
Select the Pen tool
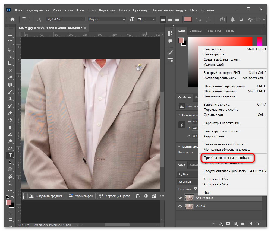click(10, 148)
